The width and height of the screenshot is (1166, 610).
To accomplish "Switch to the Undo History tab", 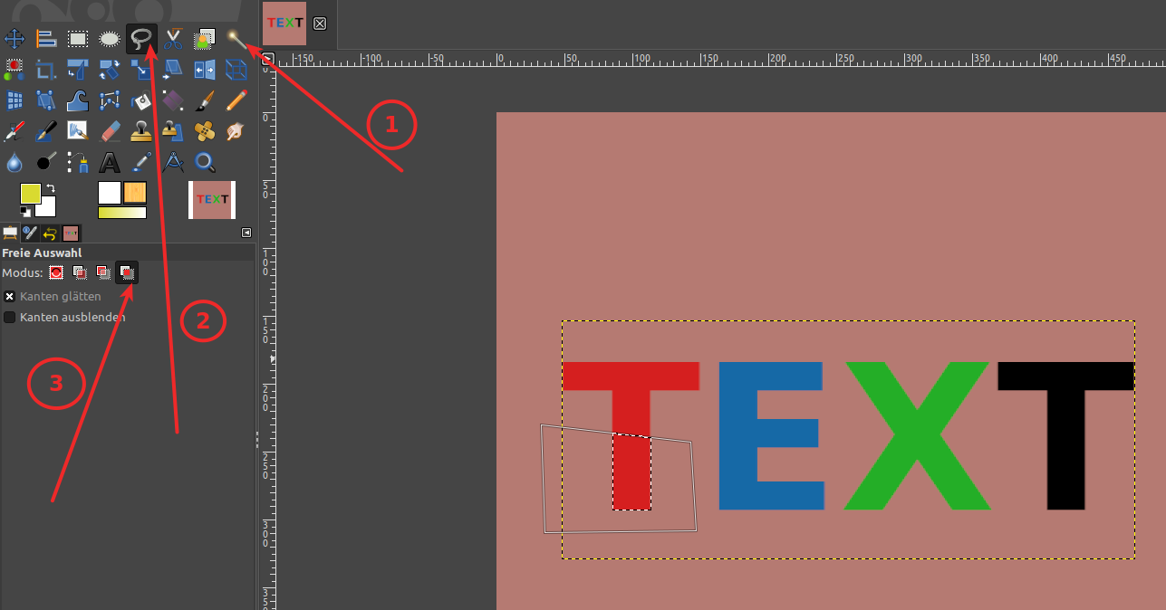I will point(50,233).
